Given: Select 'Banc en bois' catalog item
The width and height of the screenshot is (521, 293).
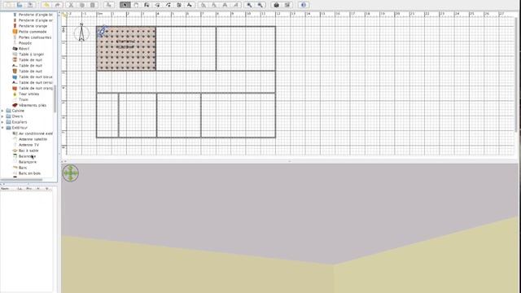Looking at the screenshot, I should pos(29,173).
